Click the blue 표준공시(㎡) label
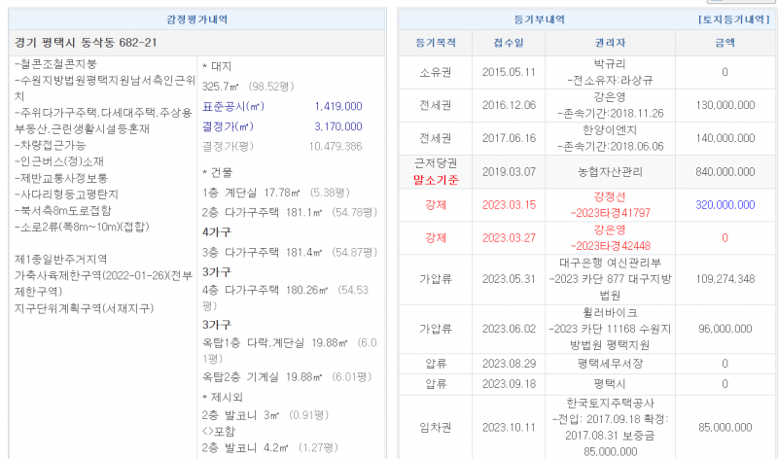The width and height of the screenshot is (778, 459). [232, 106]
